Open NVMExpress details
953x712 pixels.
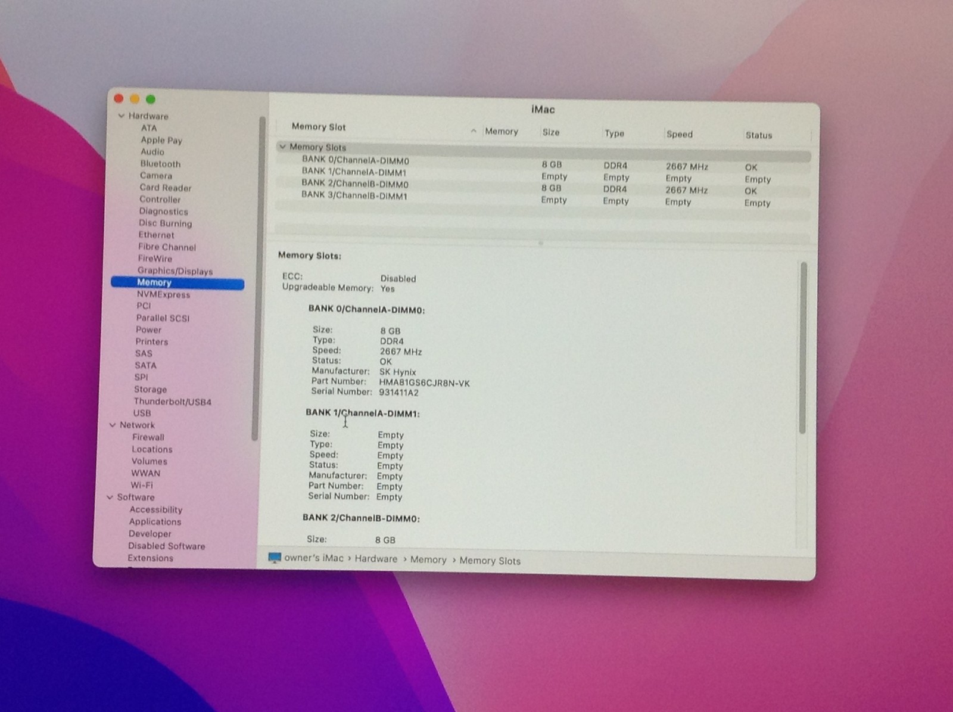coord(163,294)
